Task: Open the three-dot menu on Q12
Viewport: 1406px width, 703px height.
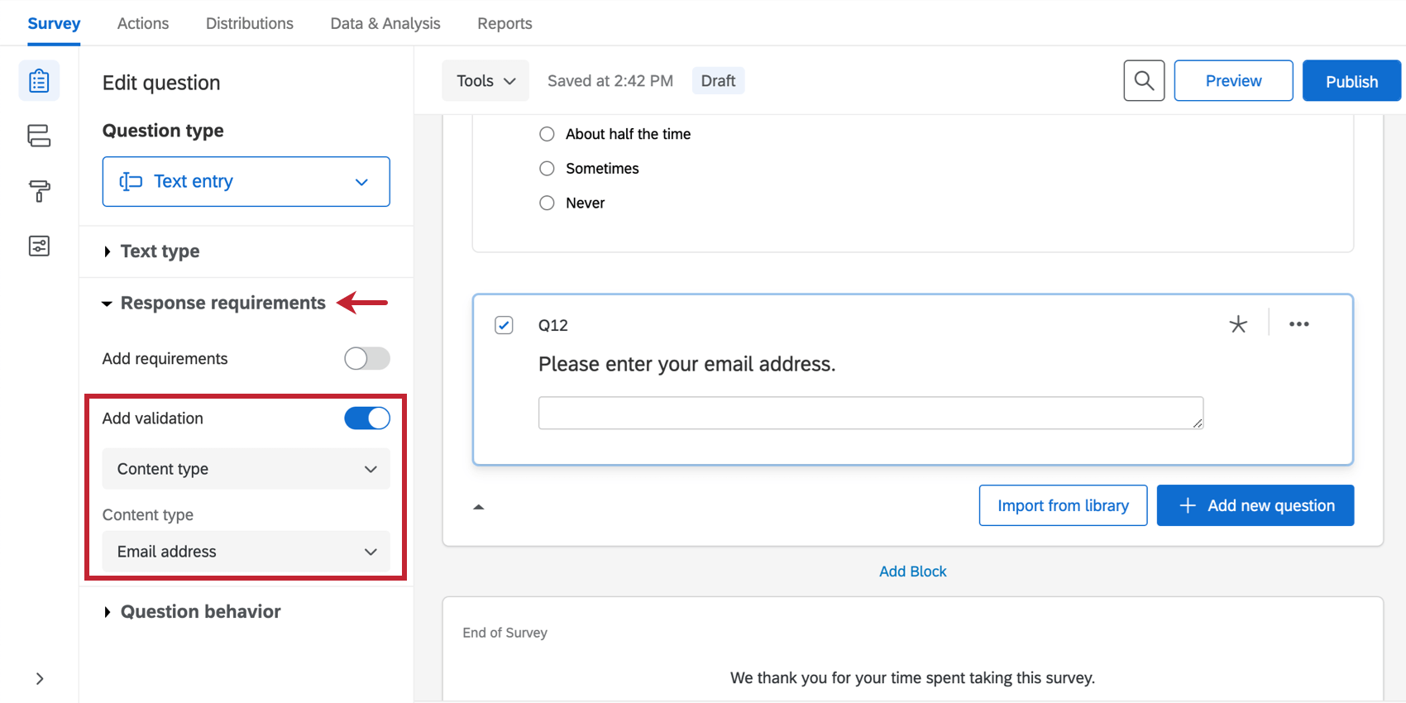Action: pyautogui.click(x=1298, y=324)
